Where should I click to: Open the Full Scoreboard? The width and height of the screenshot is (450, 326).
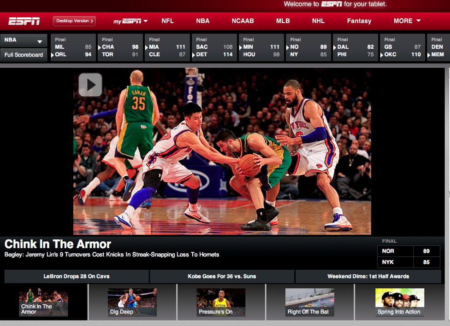click(24, 55)
